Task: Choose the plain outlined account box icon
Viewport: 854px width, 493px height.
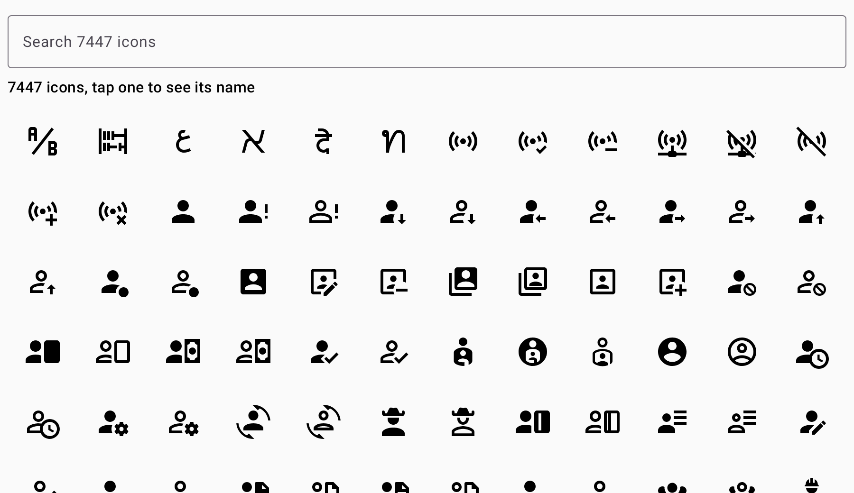Action: pos(603,282)
